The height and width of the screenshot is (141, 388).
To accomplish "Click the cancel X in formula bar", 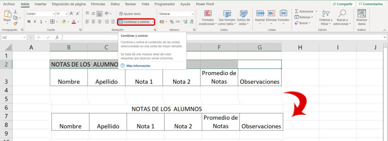I will coord(39,37).
